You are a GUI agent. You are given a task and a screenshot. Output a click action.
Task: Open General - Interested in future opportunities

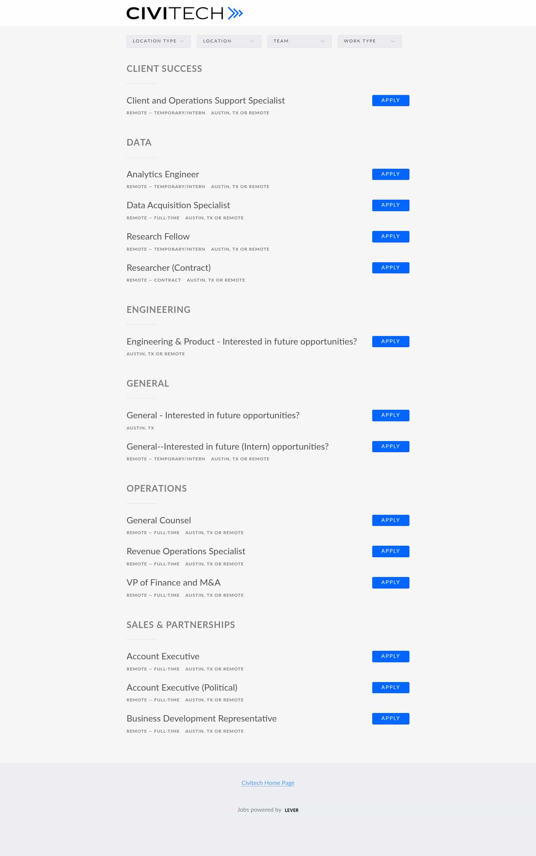coord(213,415)
